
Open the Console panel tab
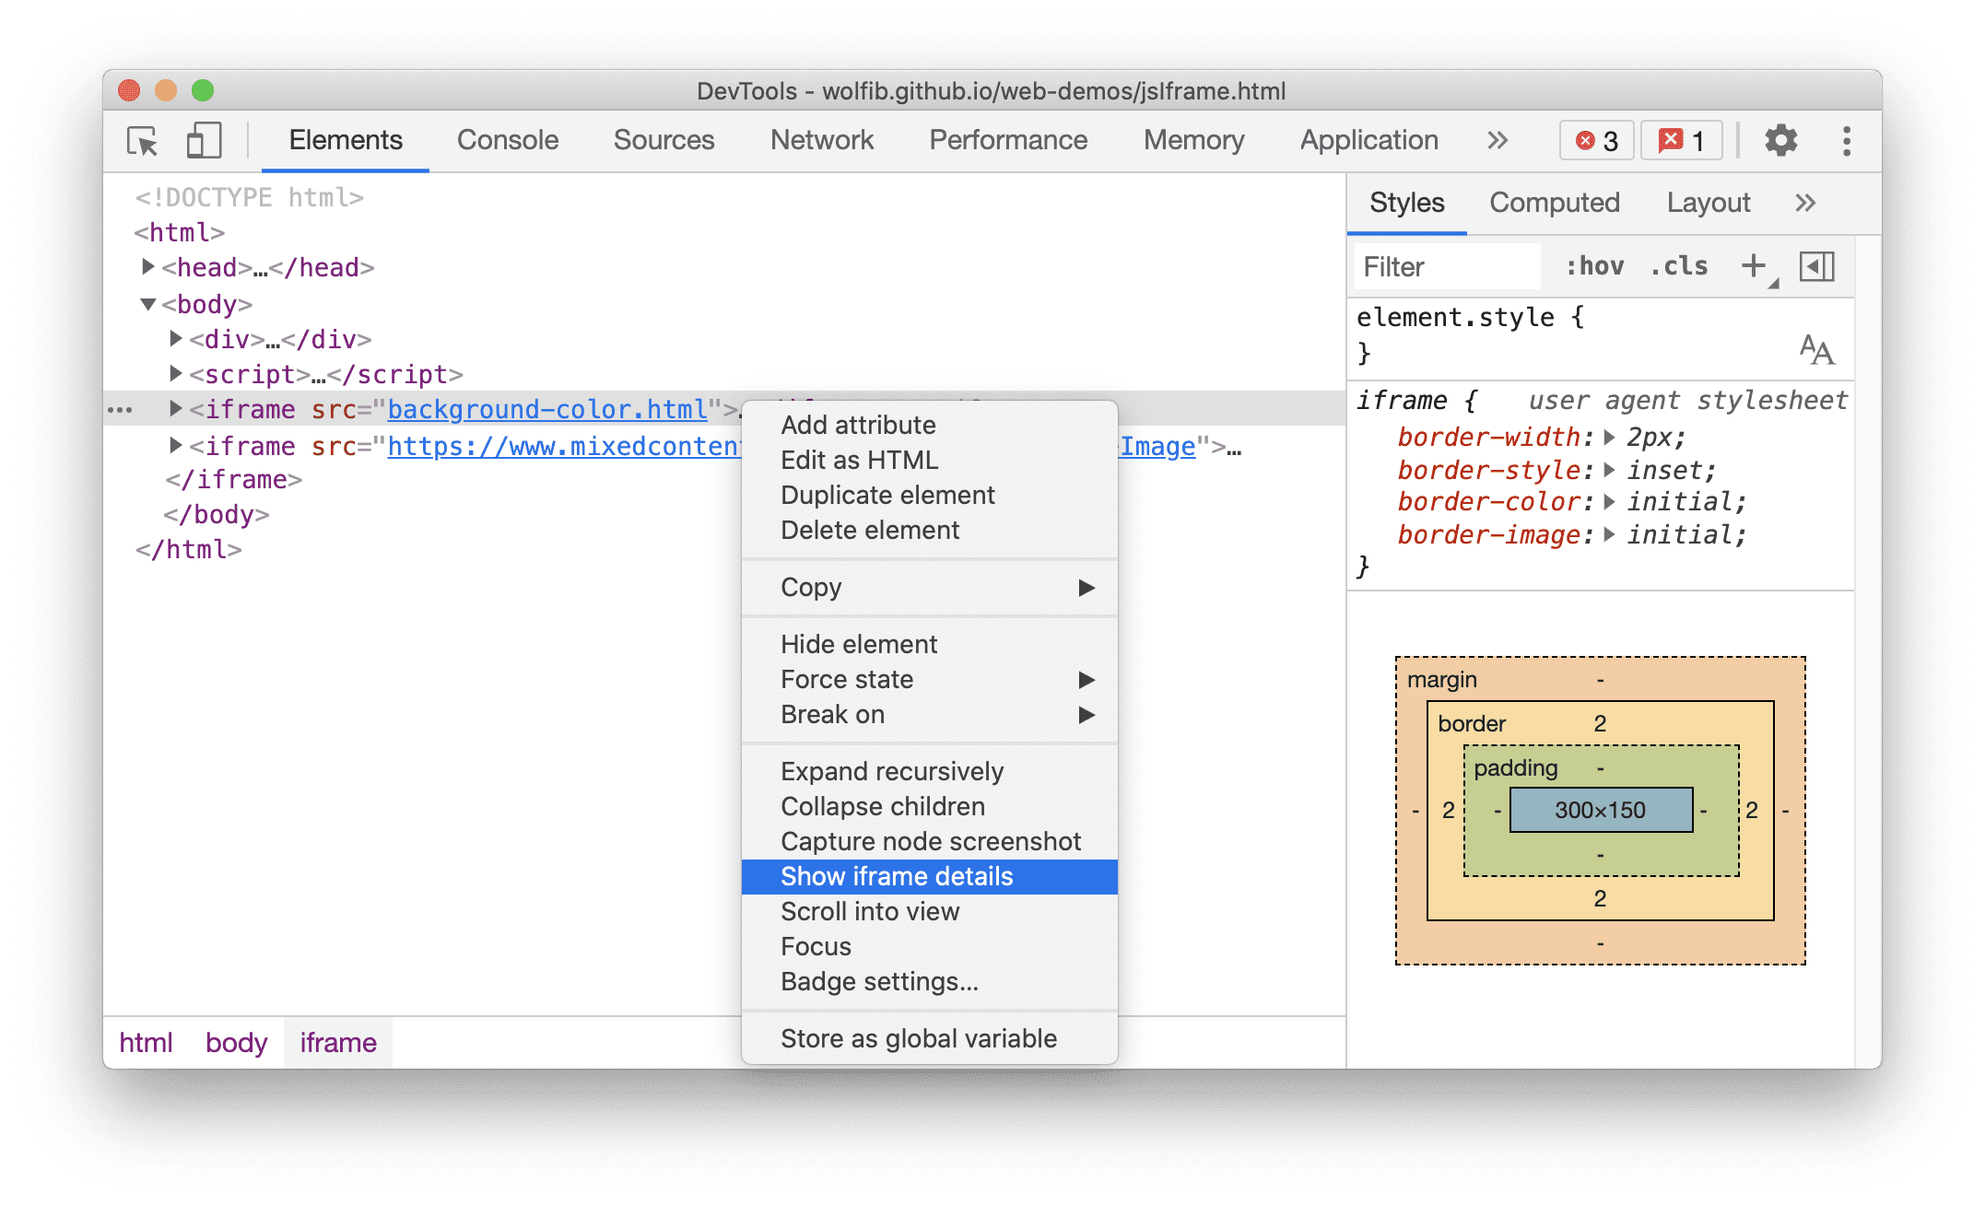pyautogui.click(x=509, y=139)
